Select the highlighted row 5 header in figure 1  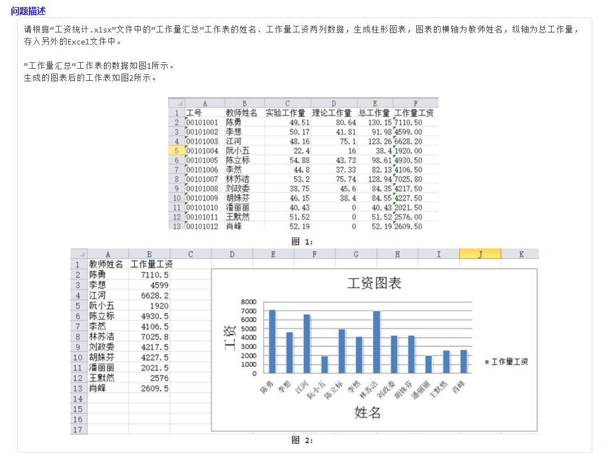177,151
